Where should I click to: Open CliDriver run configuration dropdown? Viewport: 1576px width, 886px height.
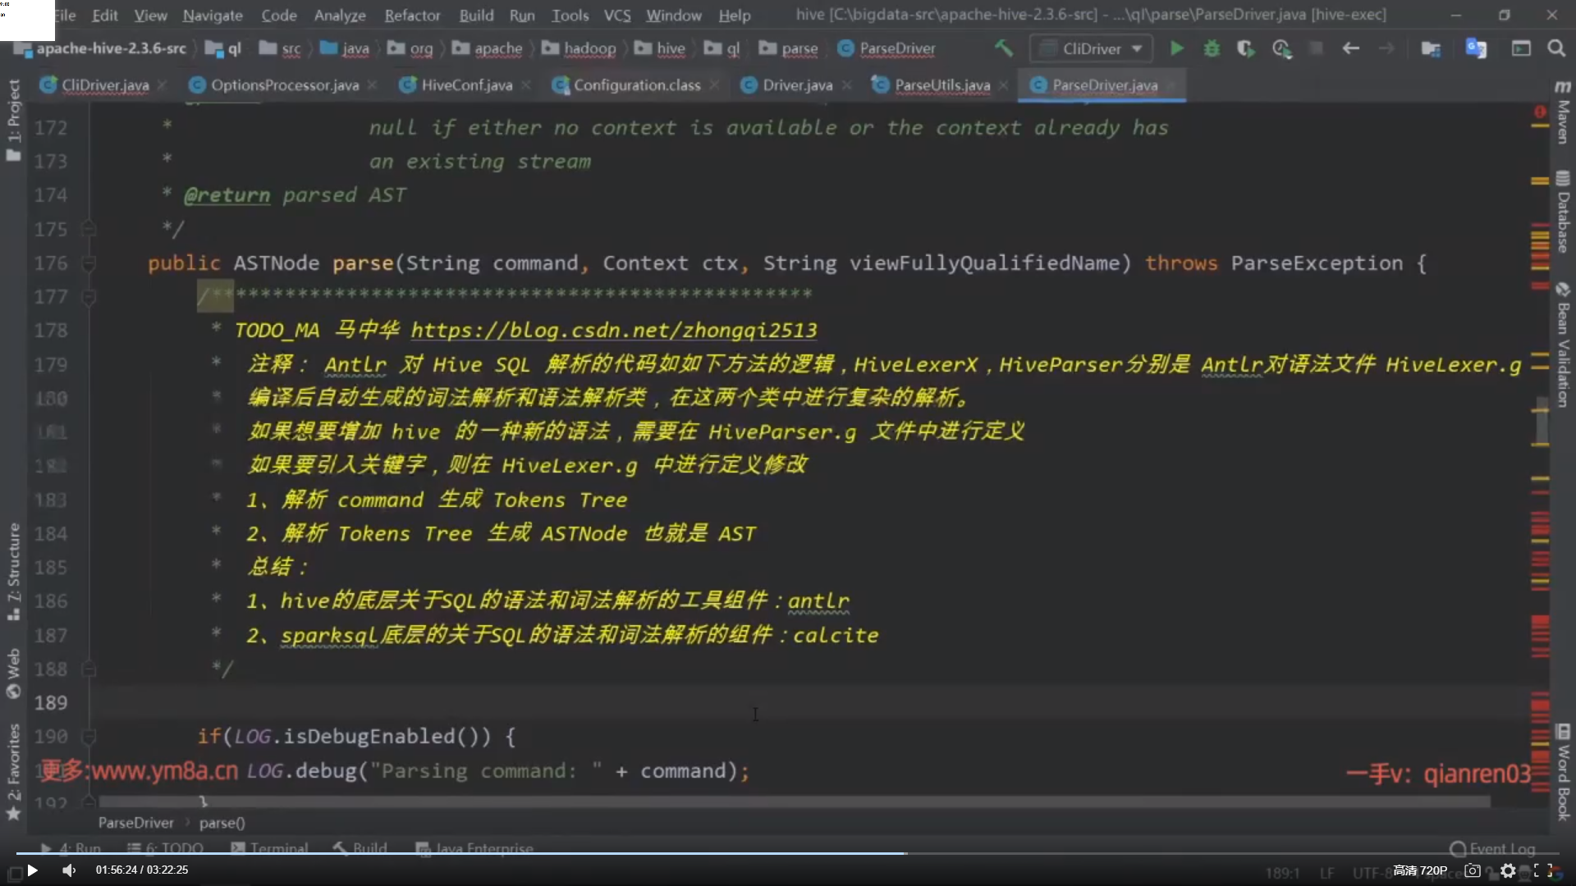tap(1091, 48)
